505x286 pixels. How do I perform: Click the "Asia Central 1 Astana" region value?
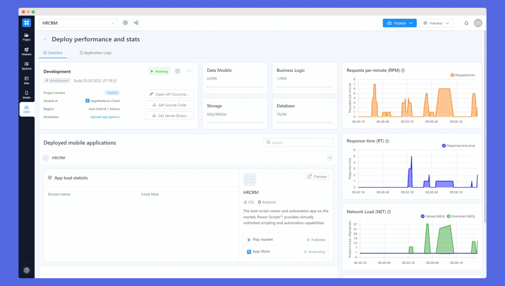[x=104, y=109]
